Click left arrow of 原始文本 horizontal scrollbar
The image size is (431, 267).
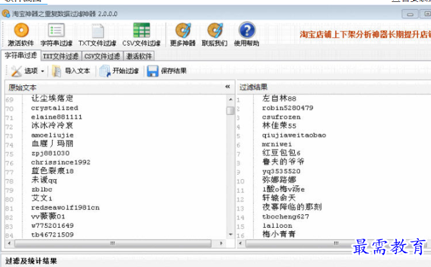[x=10, y=243]
